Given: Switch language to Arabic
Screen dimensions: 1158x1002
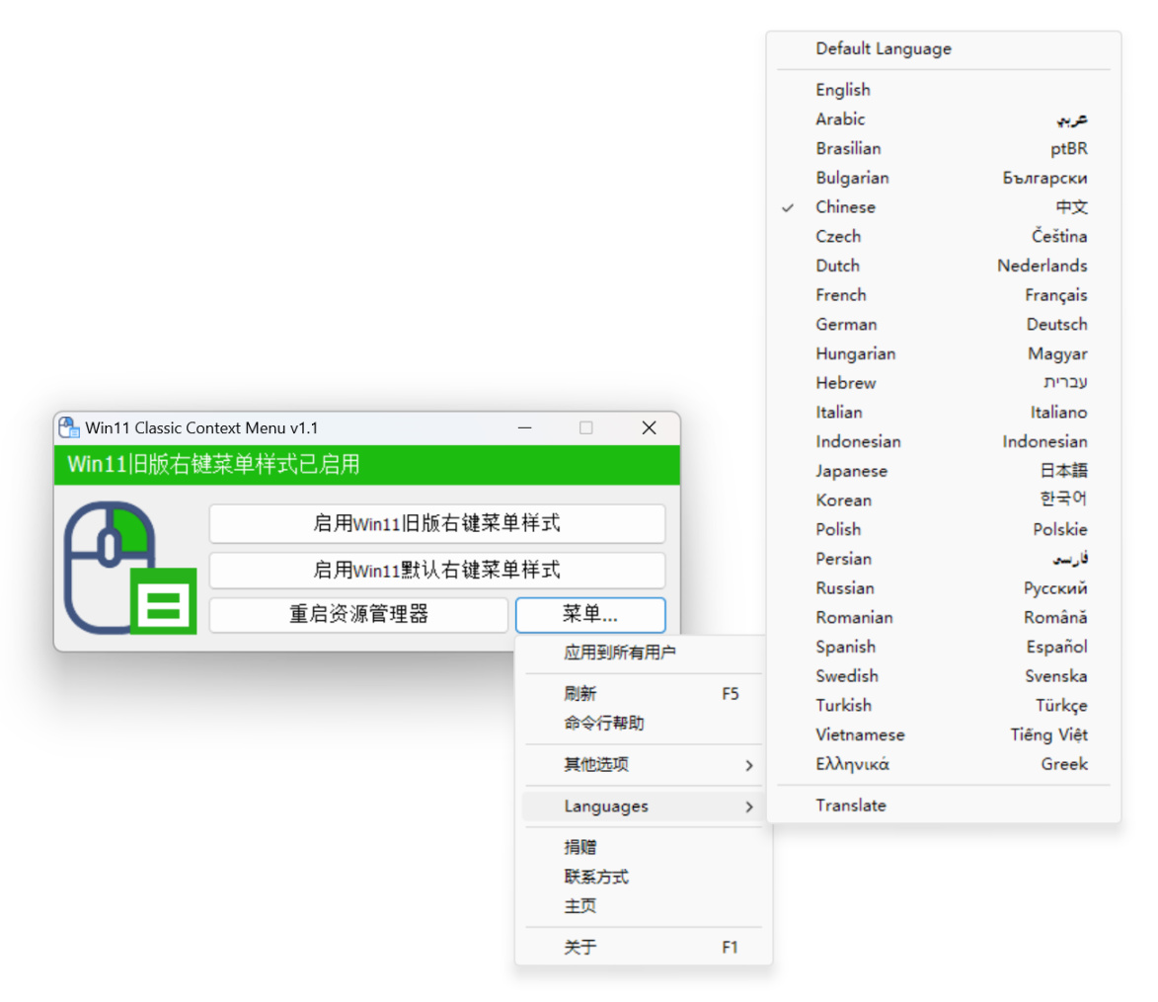Looking at the screenshot, I should click(943, 118).
